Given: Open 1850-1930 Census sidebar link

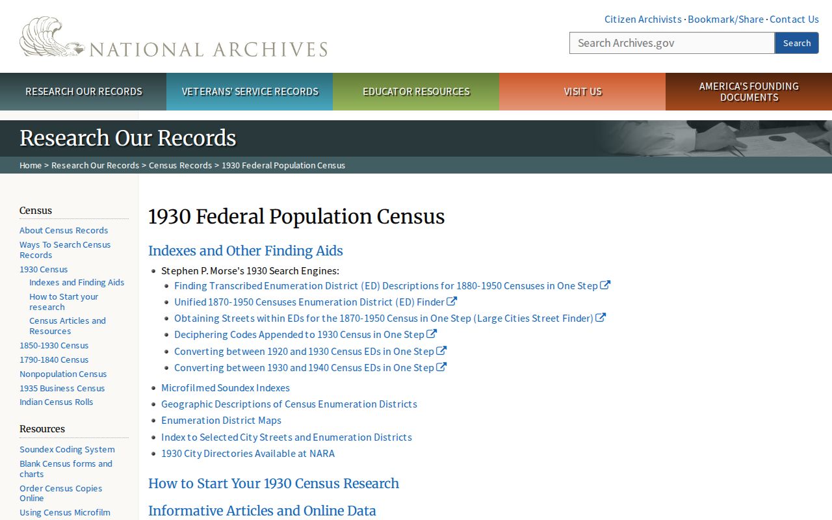Looking at the screenshot, I should [54, 345].
